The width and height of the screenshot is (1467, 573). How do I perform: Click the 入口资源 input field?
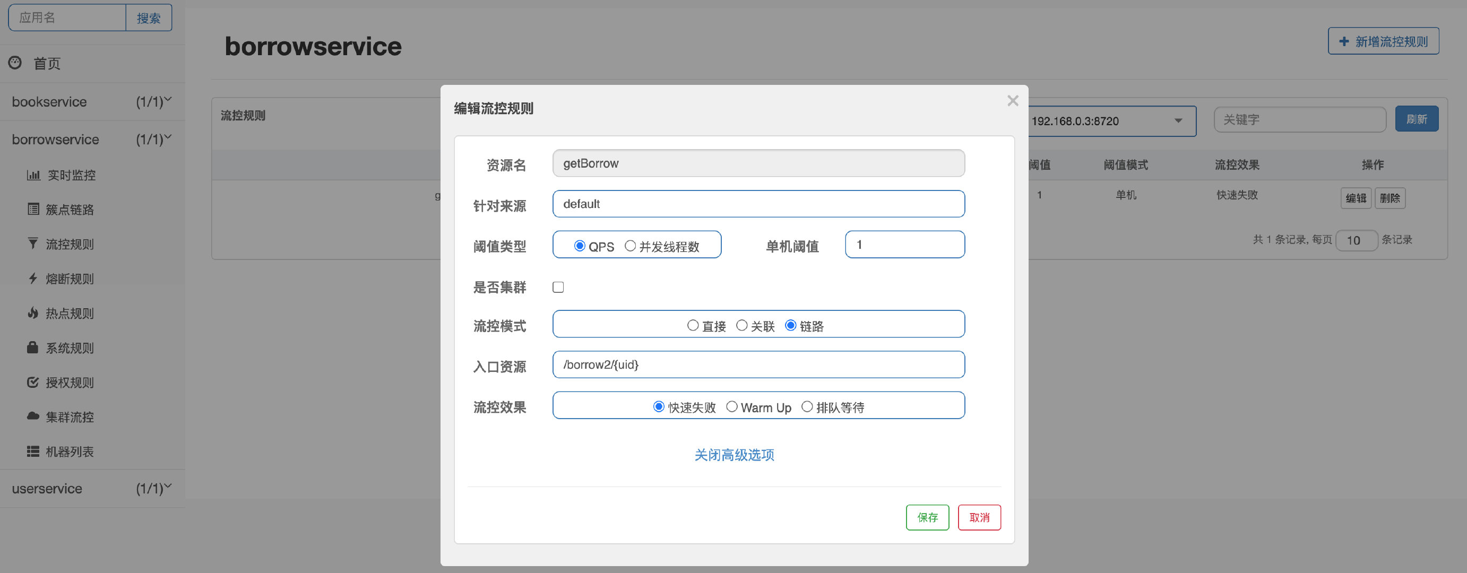[x=758, y=364]
